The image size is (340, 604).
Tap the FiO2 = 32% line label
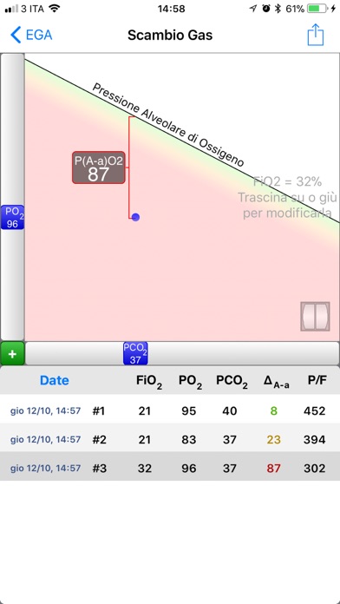(287, 181)
